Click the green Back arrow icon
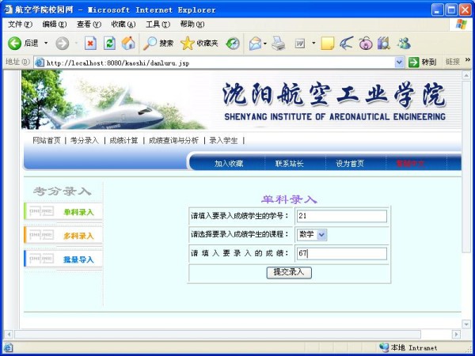Image resolution: width=475 pixels, height=356 pixels. 14,44
